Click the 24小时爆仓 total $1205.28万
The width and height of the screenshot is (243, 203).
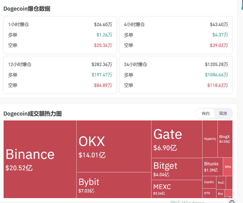[216, 64]
